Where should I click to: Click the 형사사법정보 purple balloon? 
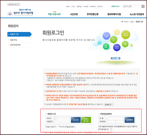click(106, 36)
